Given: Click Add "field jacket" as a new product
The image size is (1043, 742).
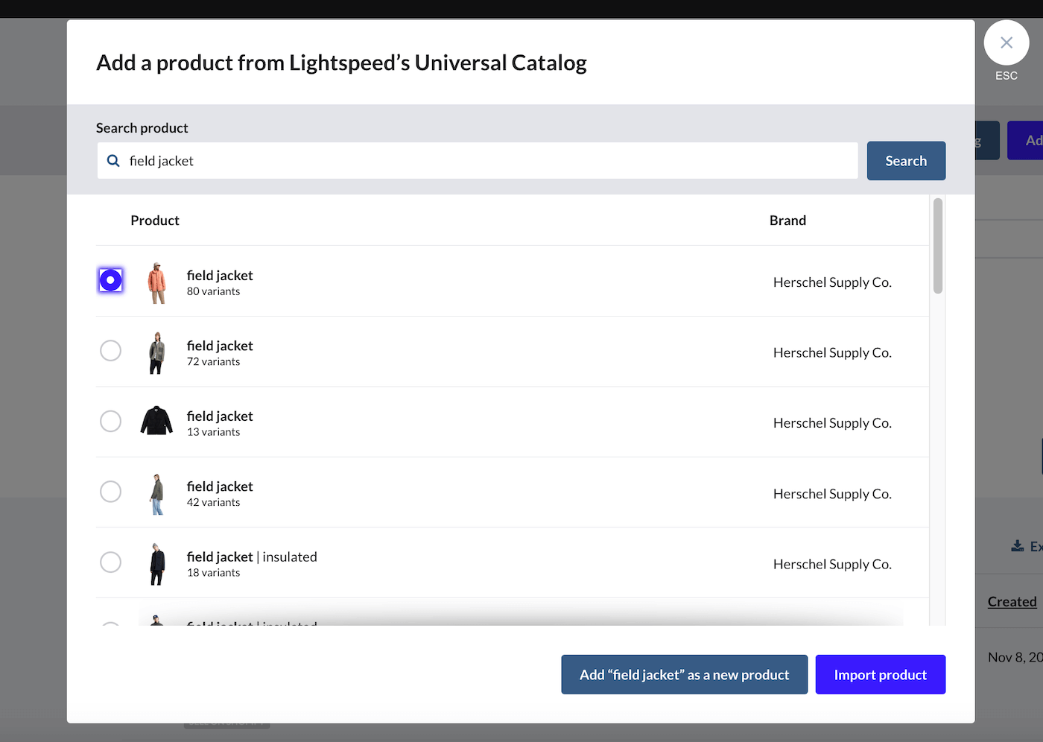Looking at the screenshot, I should (684, 674).
